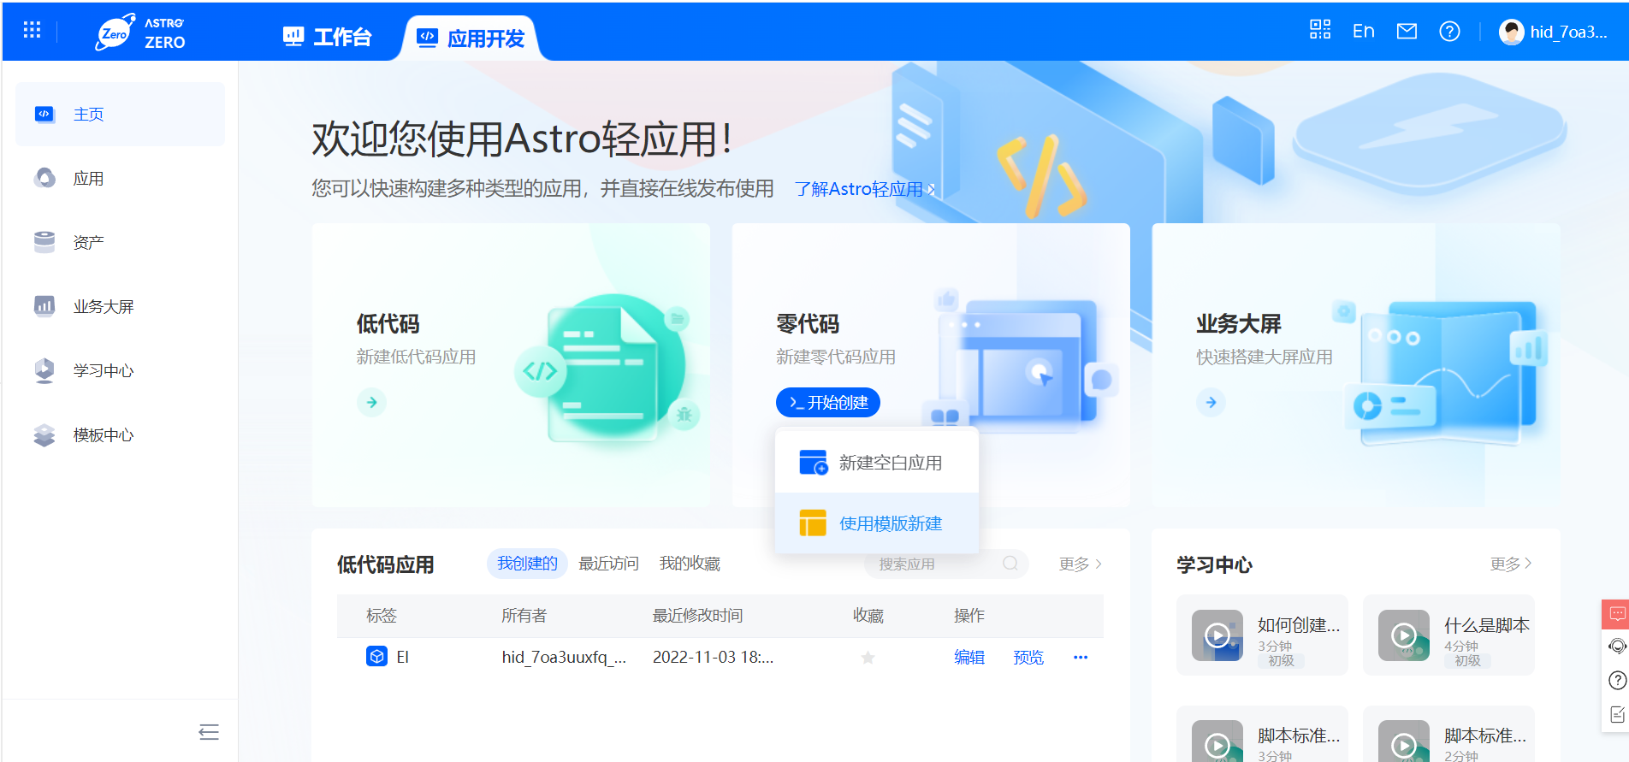Open the more actions ellipsis for EI
This screenshot has width=1629, height=762.
click(1081, 658)
